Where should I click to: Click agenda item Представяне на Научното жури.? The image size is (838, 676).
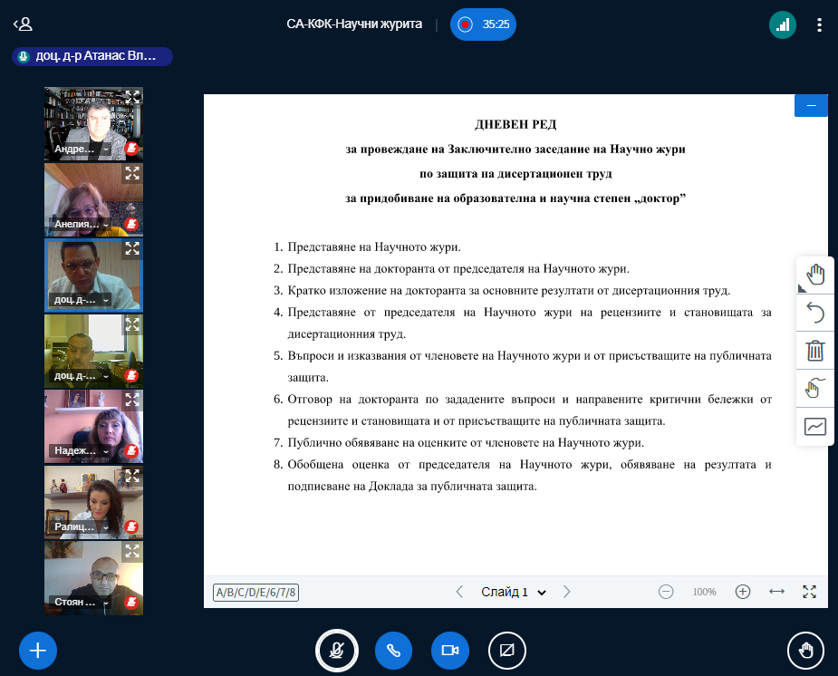(x=373, y=246)
